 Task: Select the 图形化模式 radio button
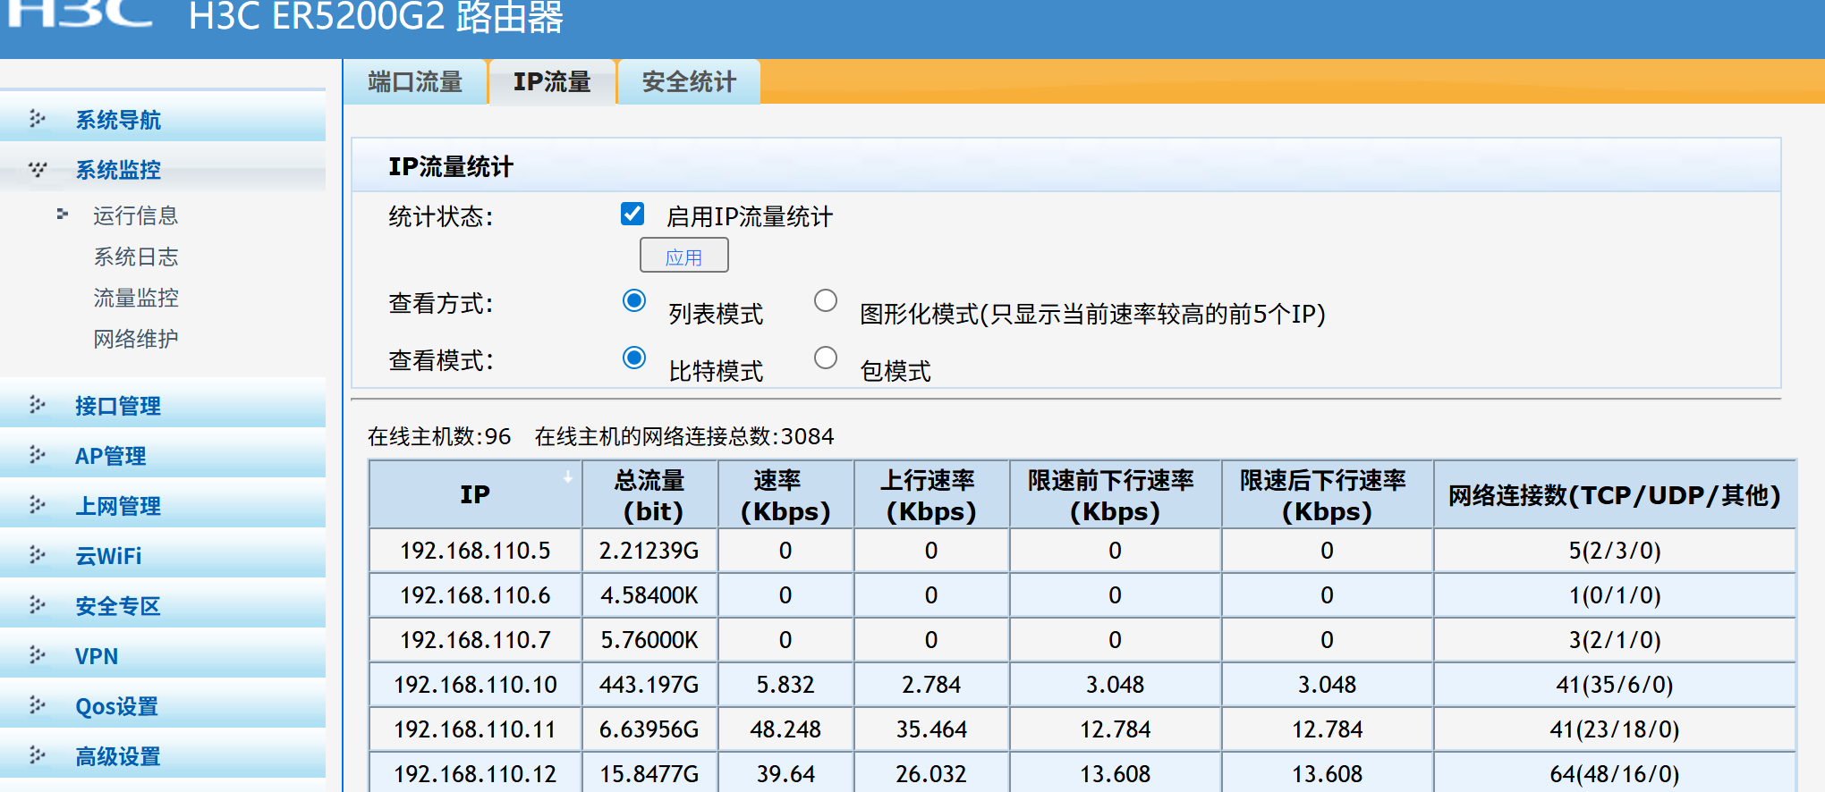click(825, 301)
